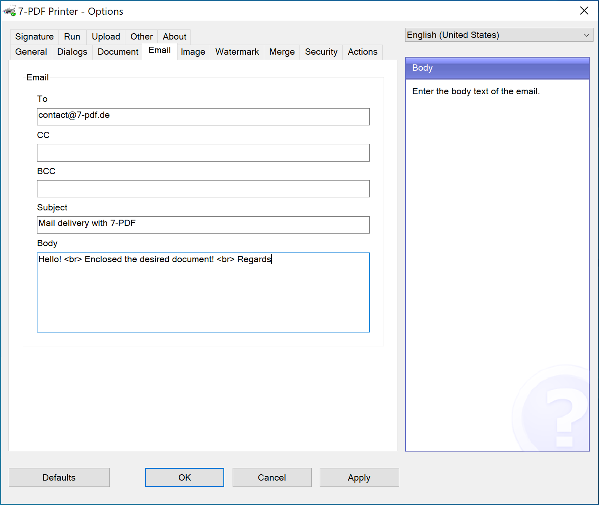Click the Body help panel header
Image resolution: width=599 pixels, height=505 pixels.
(497, 68)
